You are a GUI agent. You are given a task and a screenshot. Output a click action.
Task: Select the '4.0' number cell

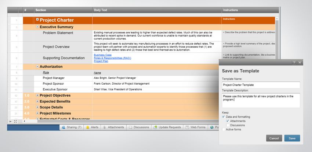click(x=29, y=113)
